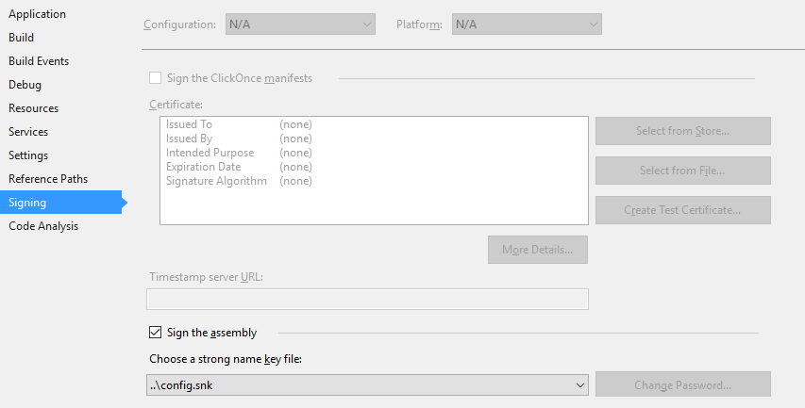Select the Signing tab

click(x=60, y=203)
